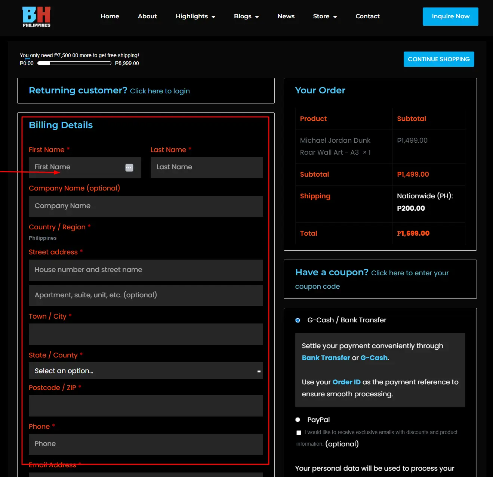The height and width of the screenshot is (477, 493).
Task: Click the Billing Details heading
Action: tap(61, 125)
